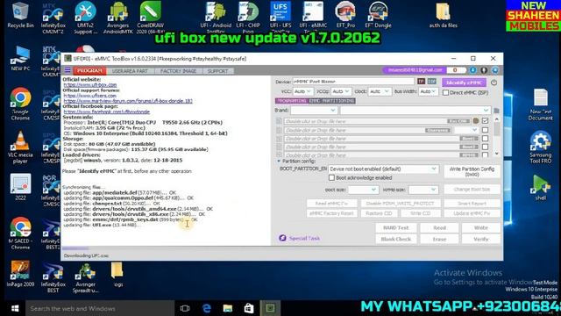Viewport: 561px width, 316px height.
Task: Open EFT_Pro desktop icon
Action: [345, 16]
